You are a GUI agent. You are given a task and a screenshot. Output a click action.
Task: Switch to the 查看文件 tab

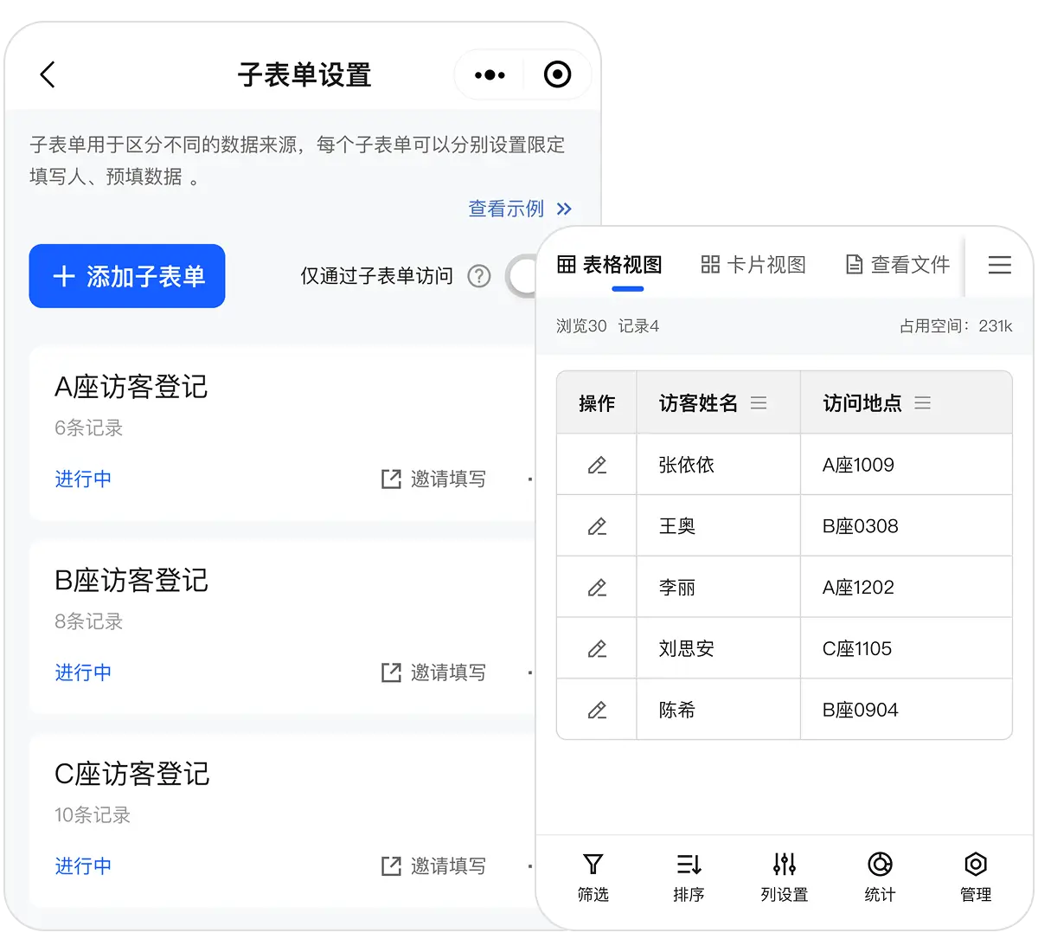pos(897,265)
